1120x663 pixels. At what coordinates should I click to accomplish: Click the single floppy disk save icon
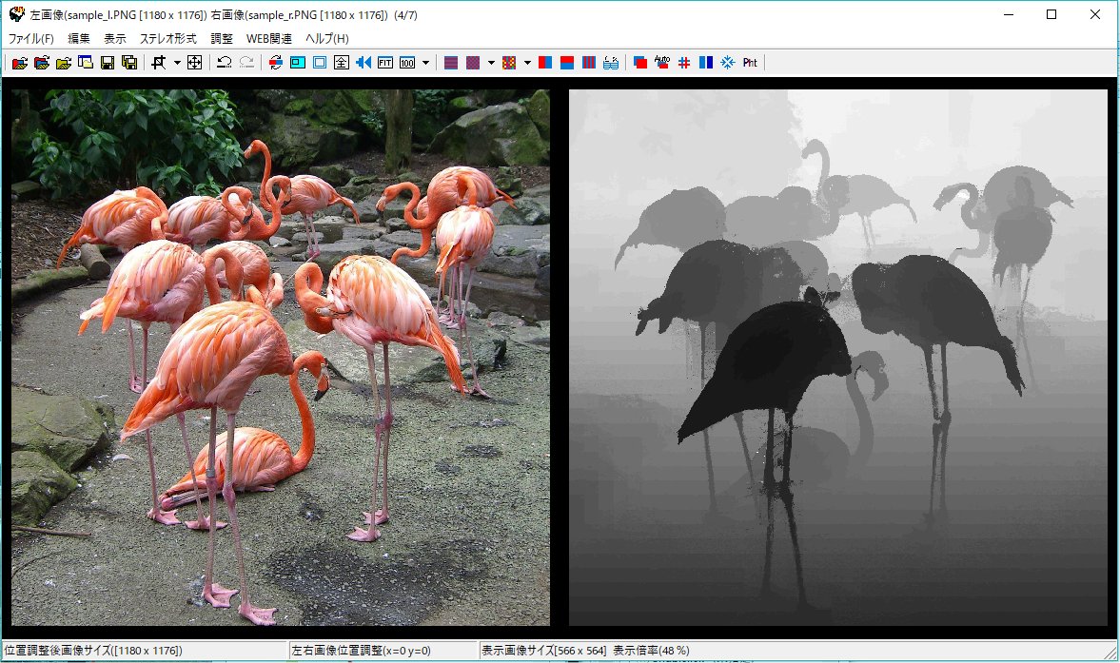pyautogui.click(x=108, y=63)
